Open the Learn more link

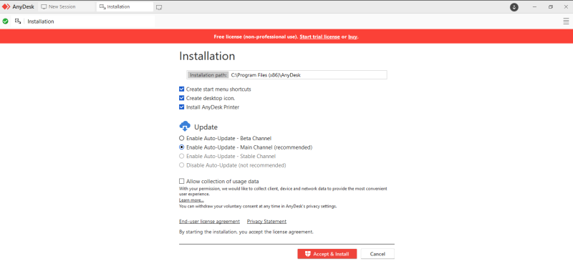pyautogui.click(x=191, y=200)
